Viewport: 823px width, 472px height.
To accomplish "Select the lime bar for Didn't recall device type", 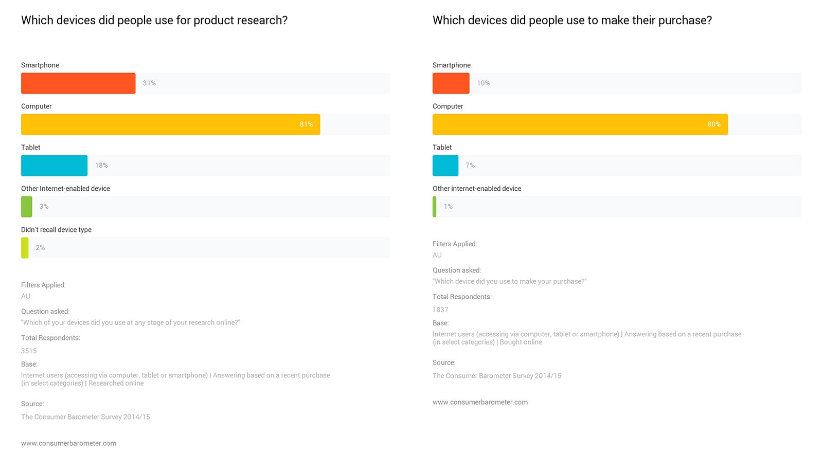I will (x=25, y=248).
